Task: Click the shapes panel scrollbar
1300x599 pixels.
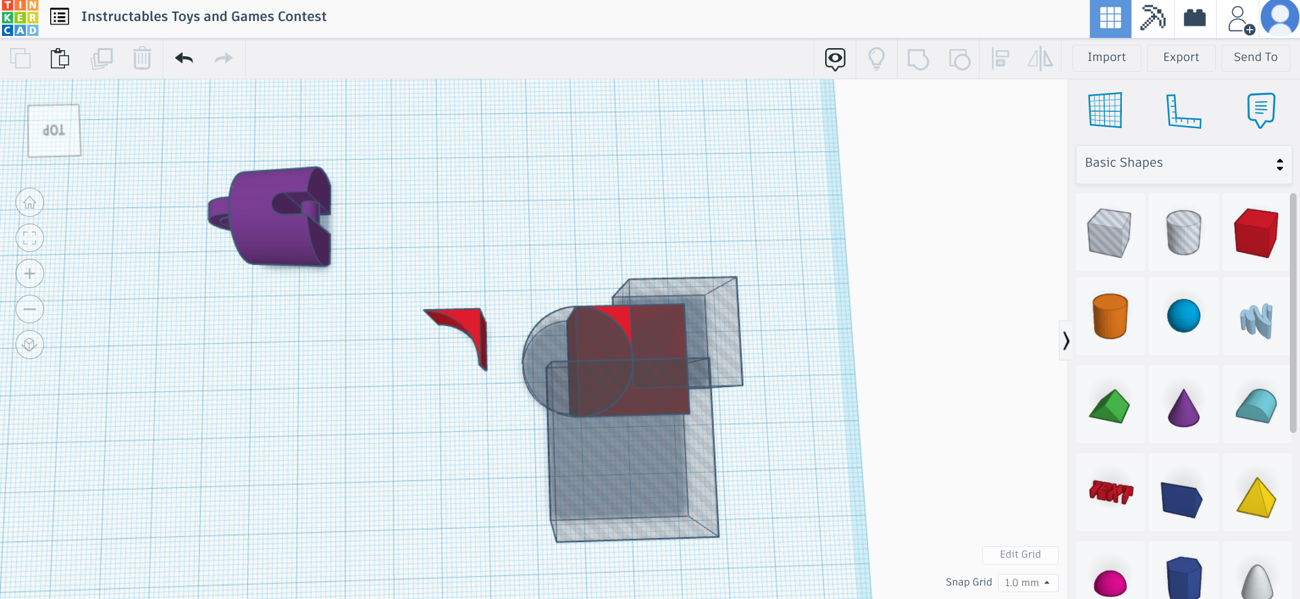Action: 1293,312
